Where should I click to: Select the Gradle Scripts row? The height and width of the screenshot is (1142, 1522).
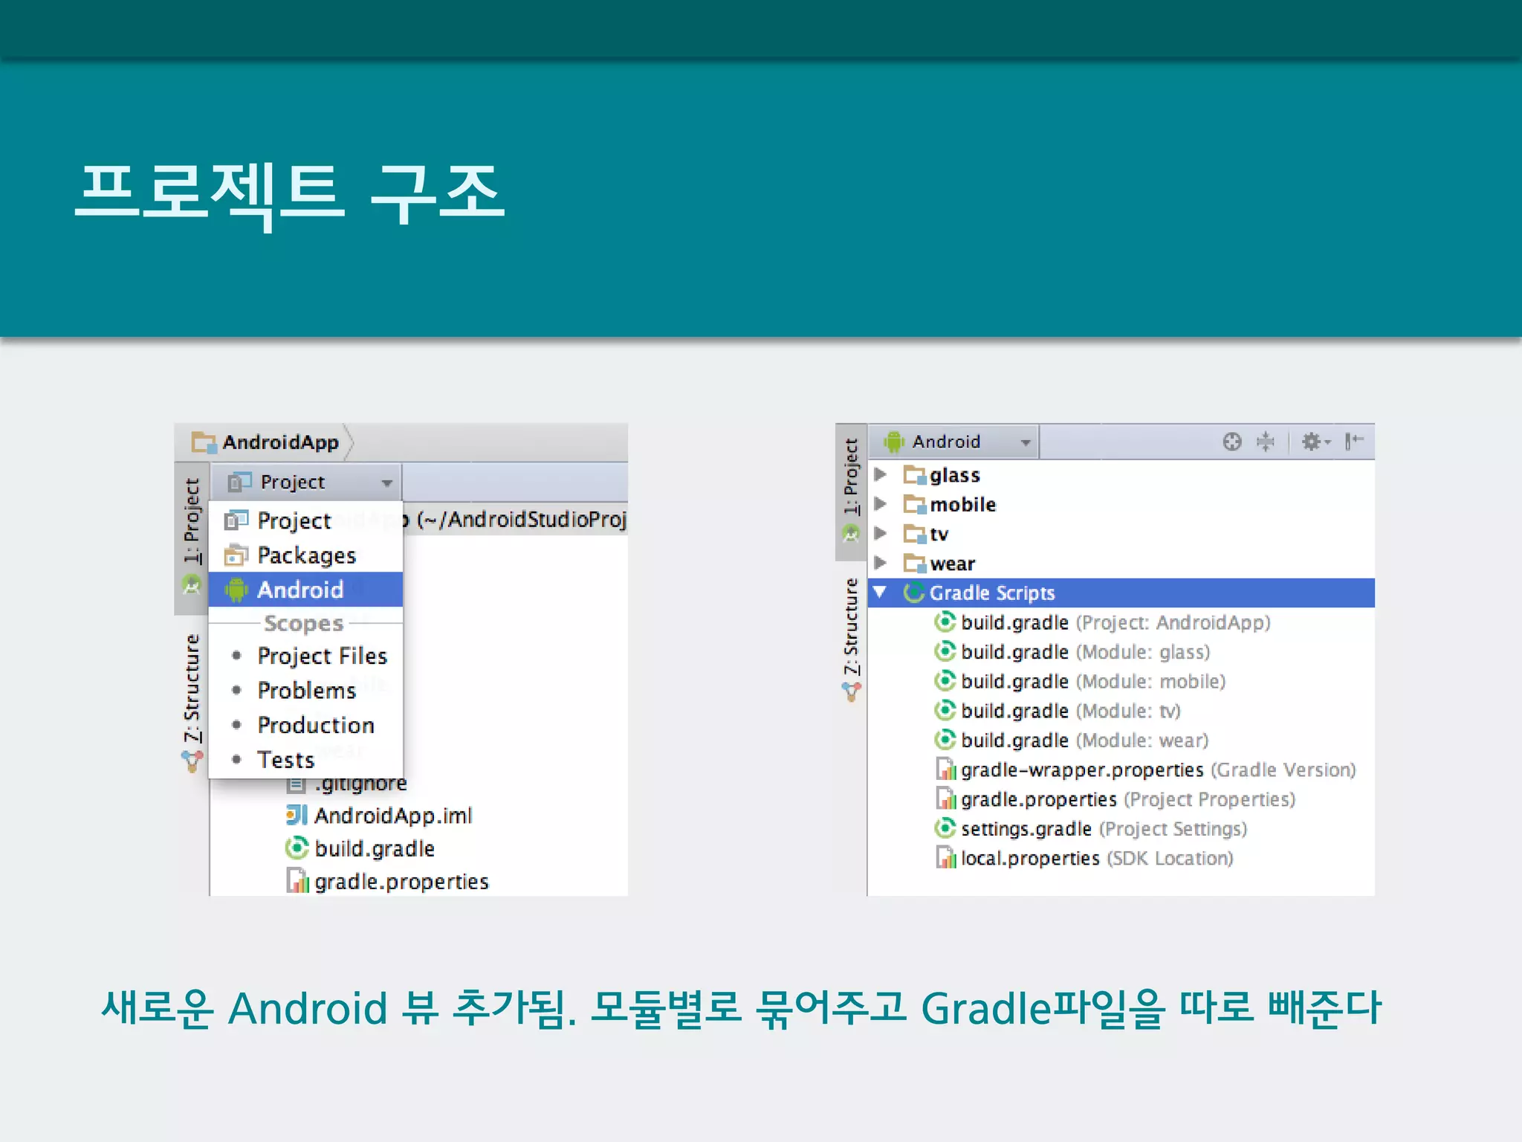pos(1121,593)
